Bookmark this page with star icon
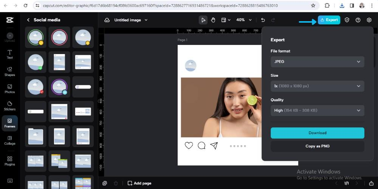The image size is (378, 189). point(313,6)
